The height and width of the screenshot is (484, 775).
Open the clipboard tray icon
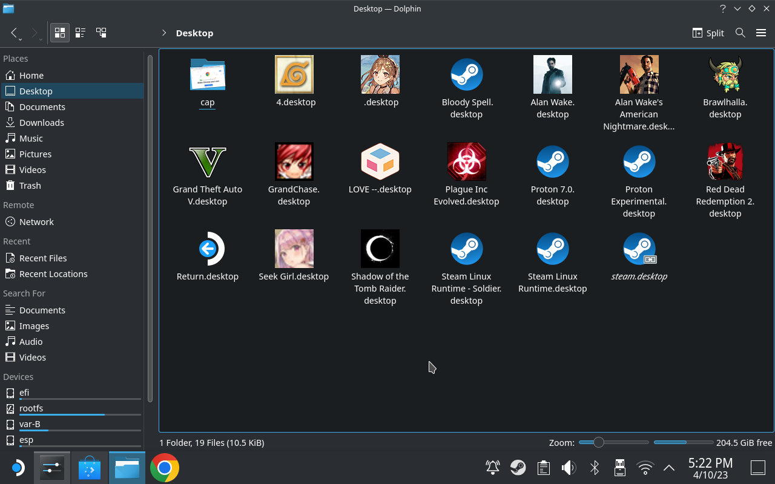click(543, 468)
